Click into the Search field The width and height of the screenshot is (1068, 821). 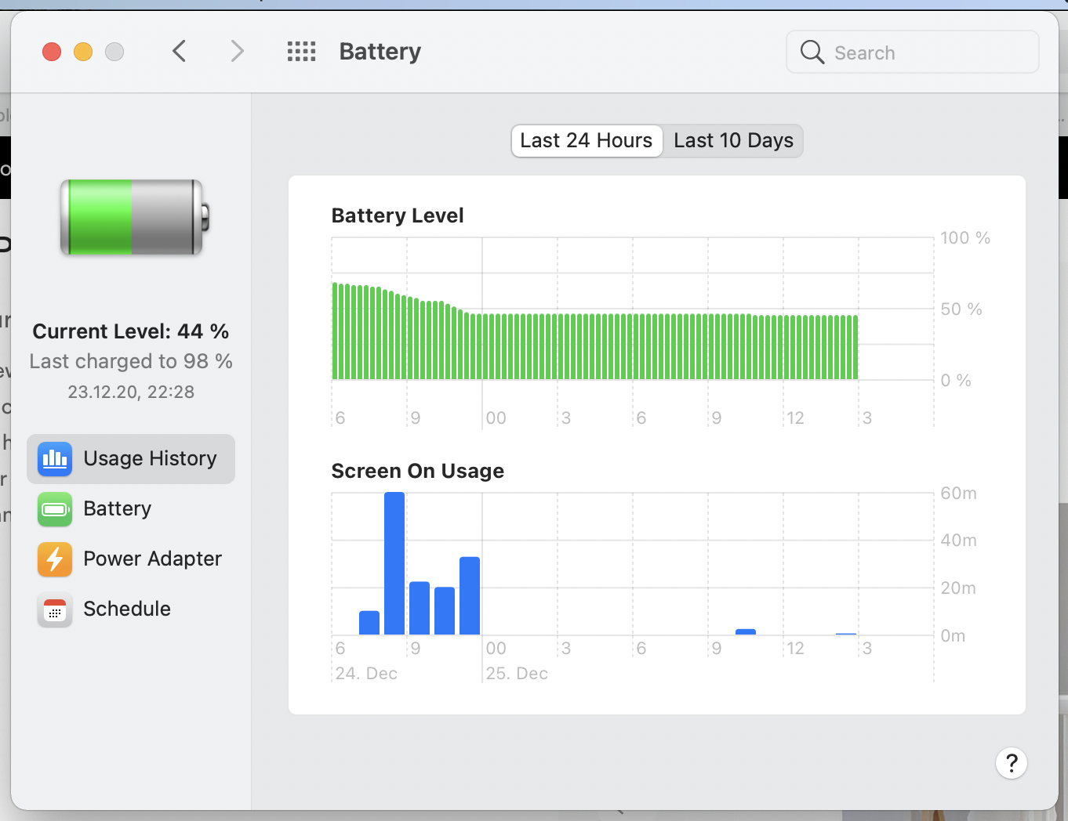click(913, 52)
